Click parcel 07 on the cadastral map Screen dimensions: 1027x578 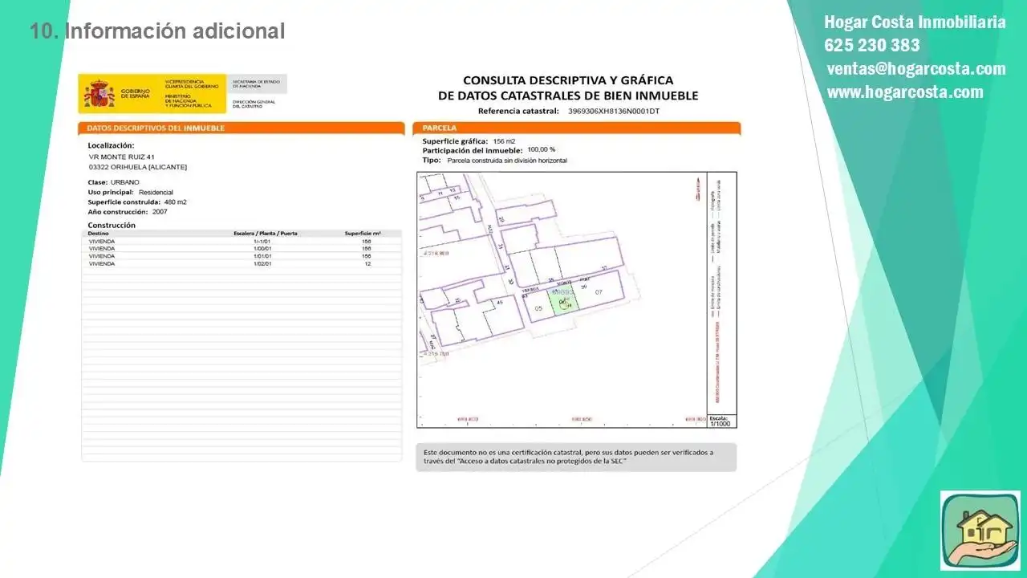coord(599,293)
